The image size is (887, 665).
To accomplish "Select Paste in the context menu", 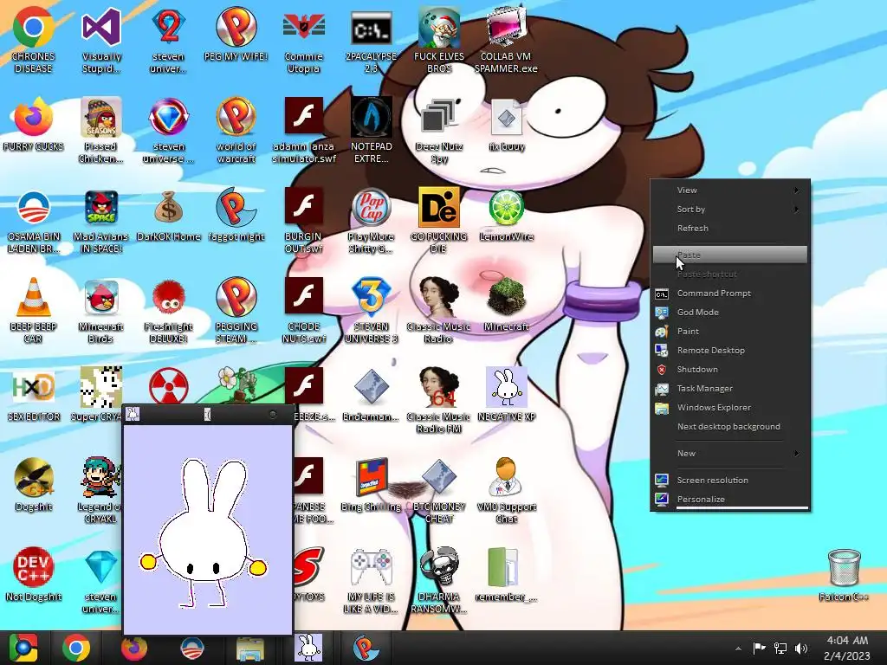I will [x=729, y=255].
